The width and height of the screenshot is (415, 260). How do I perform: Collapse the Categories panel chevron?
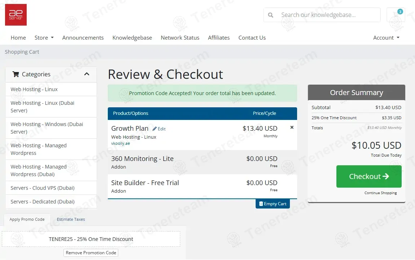(87, 74)
